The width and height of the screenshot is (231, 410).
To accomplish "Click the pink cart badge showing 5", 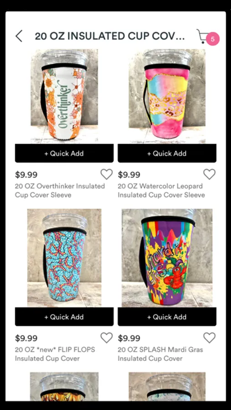I will pyautogui.click(x=213, y=39).
